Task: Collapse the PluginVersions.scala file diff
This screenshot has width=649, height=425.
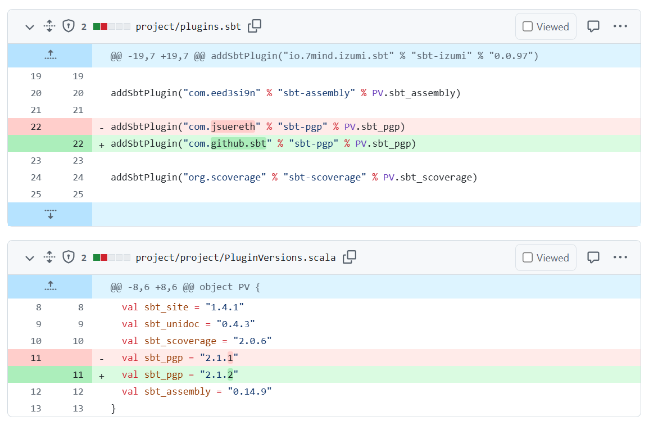Action: click(30, 258)
